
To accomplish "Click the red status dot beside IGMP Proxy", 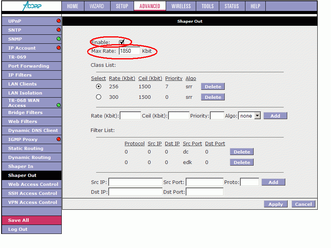I will (x=59, y=139).
